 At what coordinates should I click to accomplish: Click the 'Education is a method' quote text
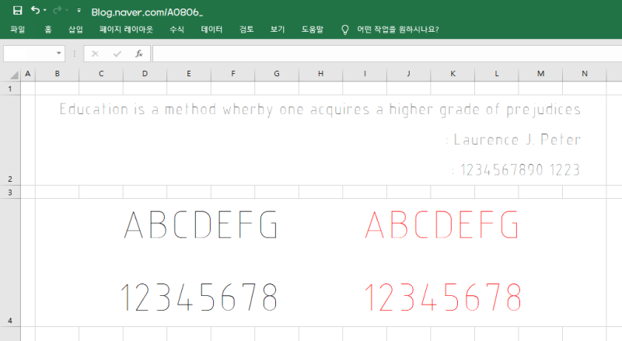(x=320, y=110)
